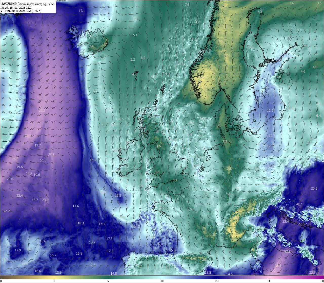Click the 14.5 value west of Ireland
This screenshot has width=324, height=283.
(93, 160)
